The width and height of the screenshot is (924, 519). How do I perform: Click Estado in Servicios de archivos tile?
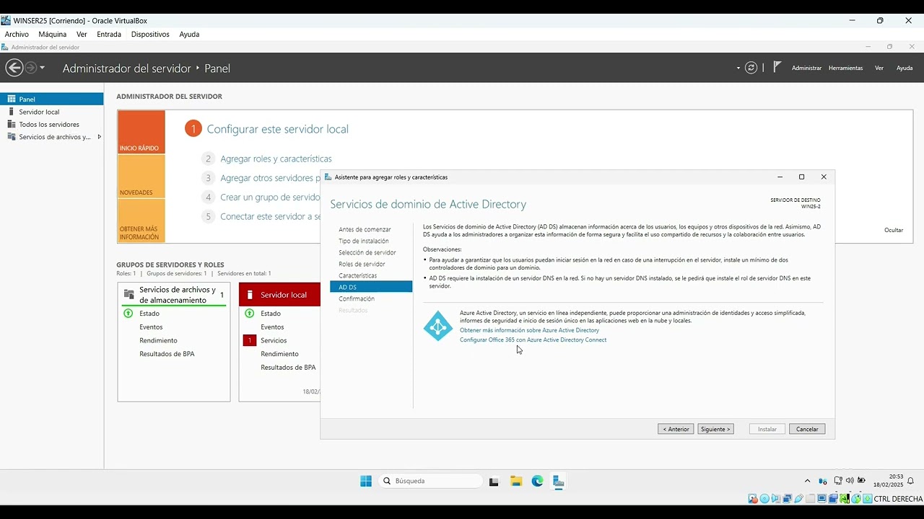[x=149, y=314]
